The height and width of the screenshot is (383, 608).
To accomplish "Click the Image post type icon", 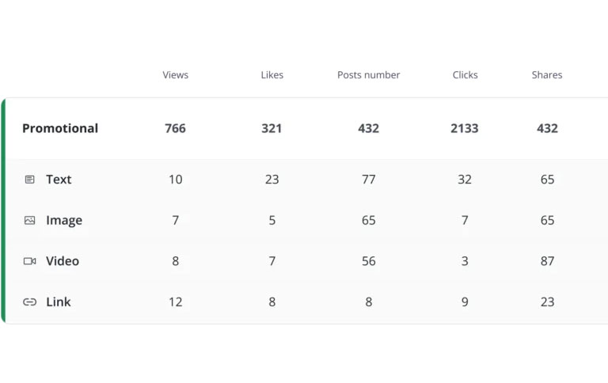I will pos(30,221).
